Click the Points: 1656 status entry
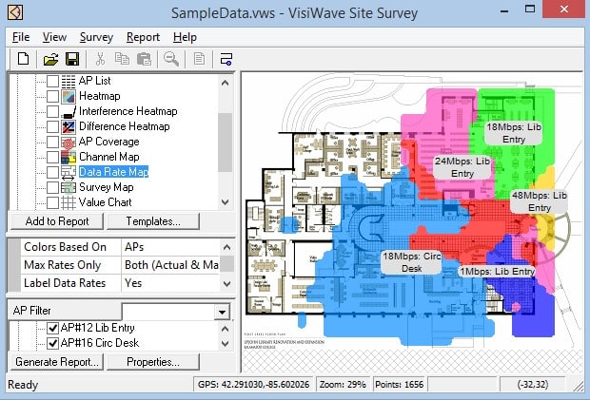The image size is (590, 400). click(399, 385)
